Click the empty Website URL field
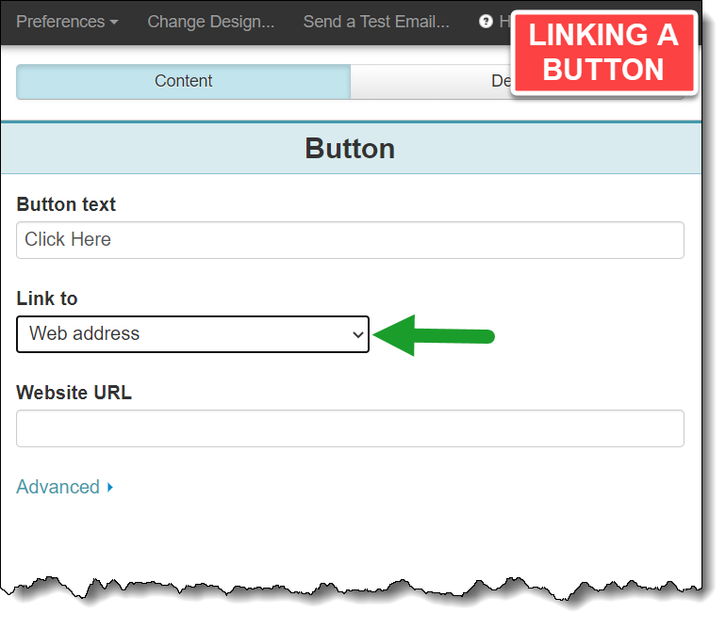The height and width of the screenshot is (629, 726). pos(350,428)
